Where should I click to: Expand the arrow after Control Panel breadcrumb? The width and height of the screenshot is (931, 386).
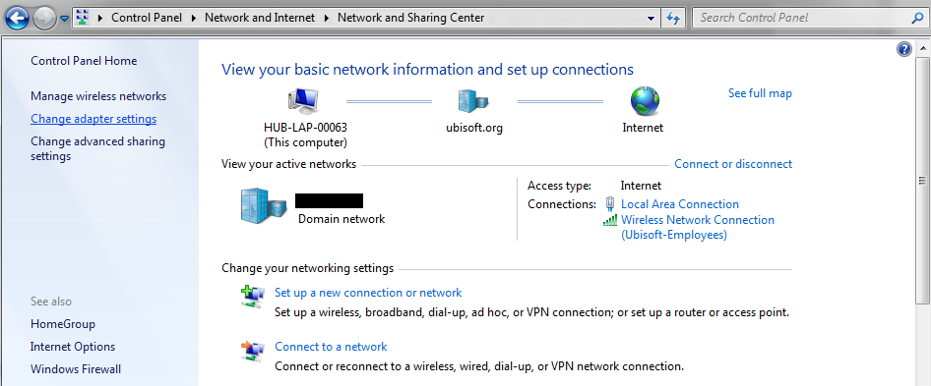(194, 18)
